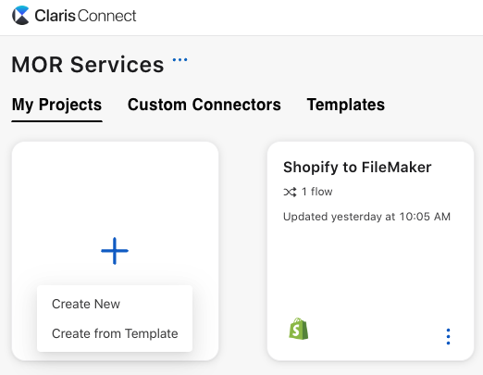
Task: Click the Claris wordmark text in header
Action: (55, 16)
